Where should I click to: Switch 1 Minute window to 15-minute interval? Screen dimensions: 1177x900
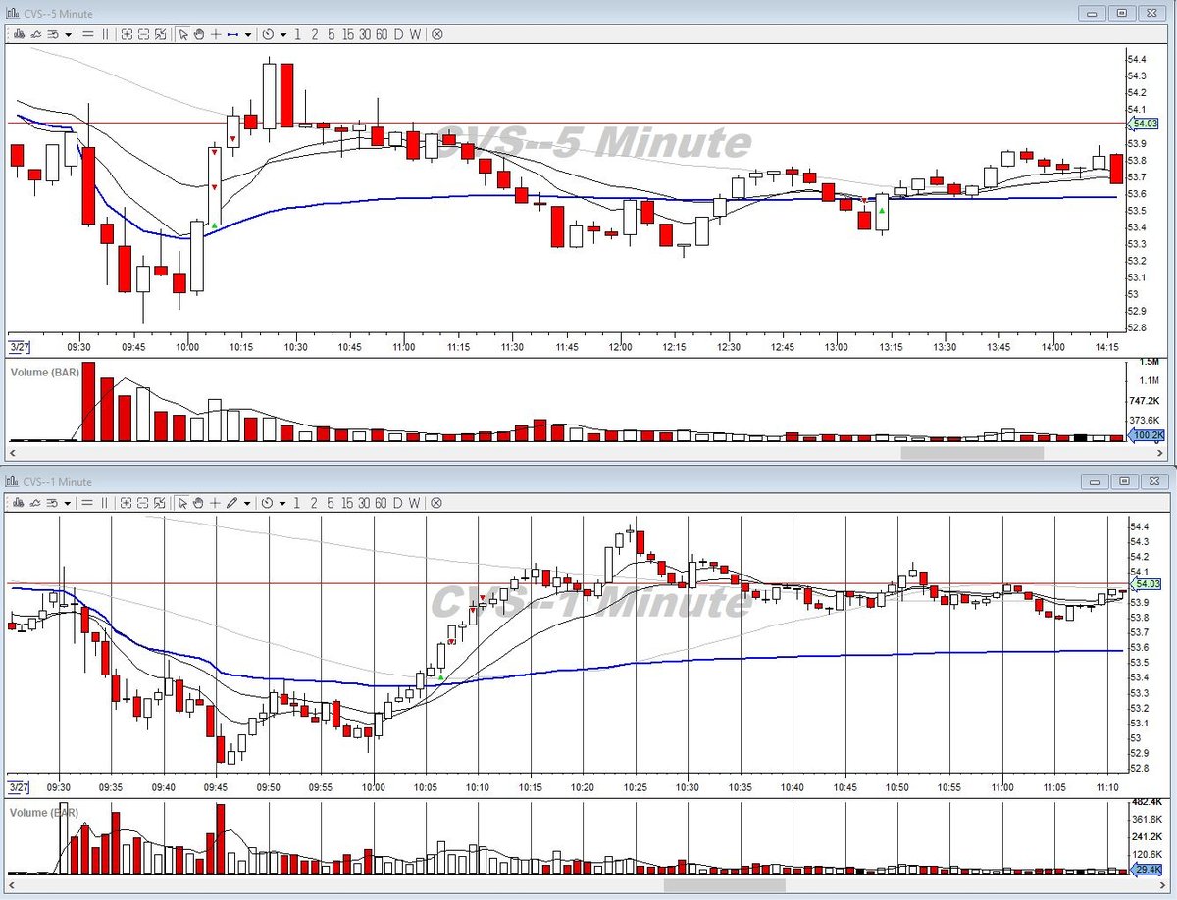point(348,503)
